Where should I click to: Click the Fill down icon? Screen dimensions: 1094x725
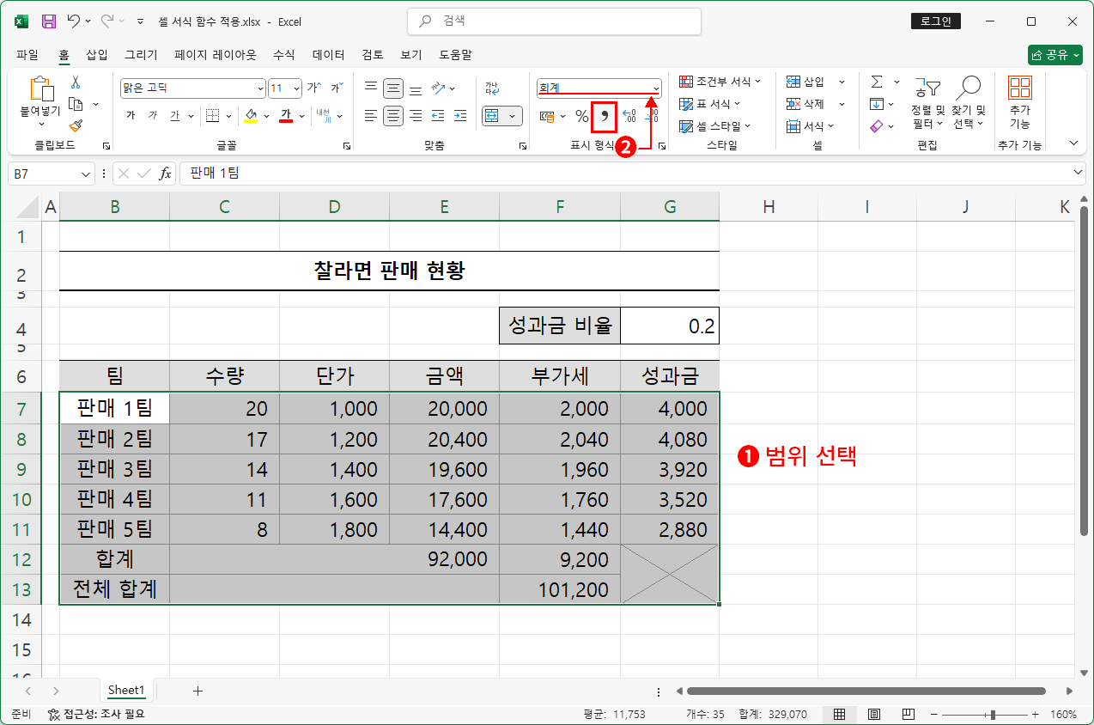[877, 104]
